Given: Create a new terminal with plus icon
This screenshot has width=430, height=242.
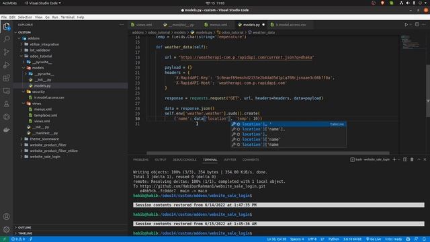Looking at the screenshot, I should tap(394, 159).
